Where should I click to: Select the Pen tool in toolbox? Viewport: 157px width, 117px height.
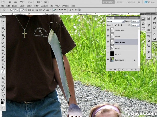[3, 71]
